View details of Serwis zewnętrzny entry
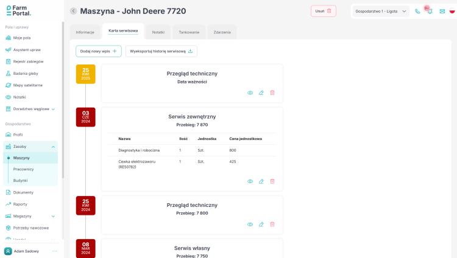Image resolution: width=457 pixels, height=258 pixels. click(x=250, y=181)
